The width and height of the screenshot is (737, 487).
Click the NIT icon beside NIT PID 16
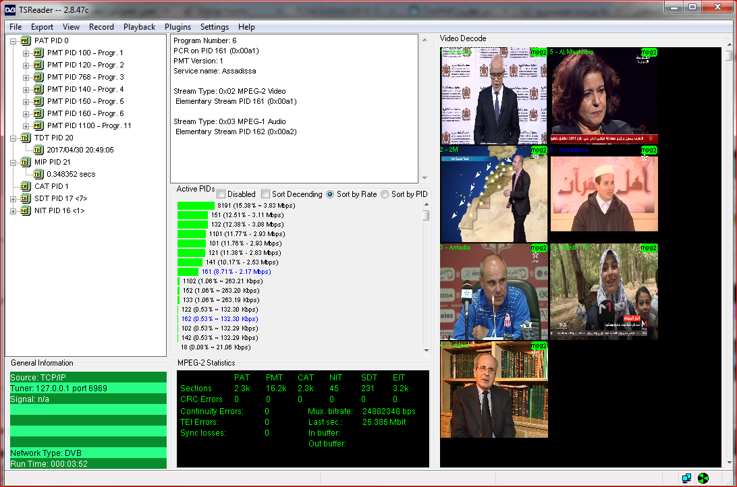pos(26,210)
